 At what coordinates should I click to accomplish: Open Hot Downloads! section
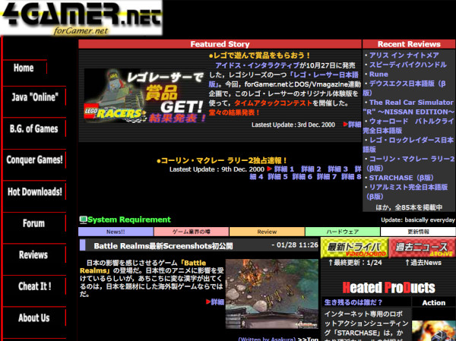tap(34, 191)
